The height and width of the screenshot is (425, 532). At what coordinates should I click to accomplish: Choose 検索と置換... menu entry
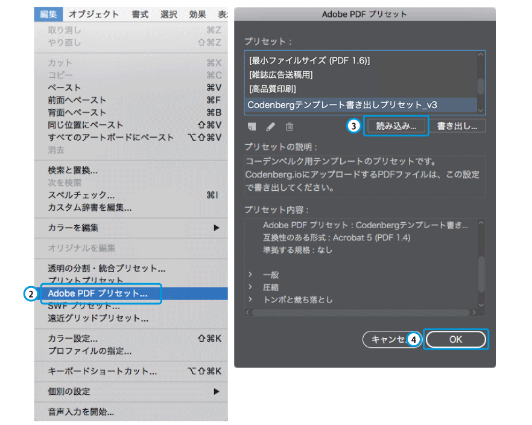(x=131, y=170)
